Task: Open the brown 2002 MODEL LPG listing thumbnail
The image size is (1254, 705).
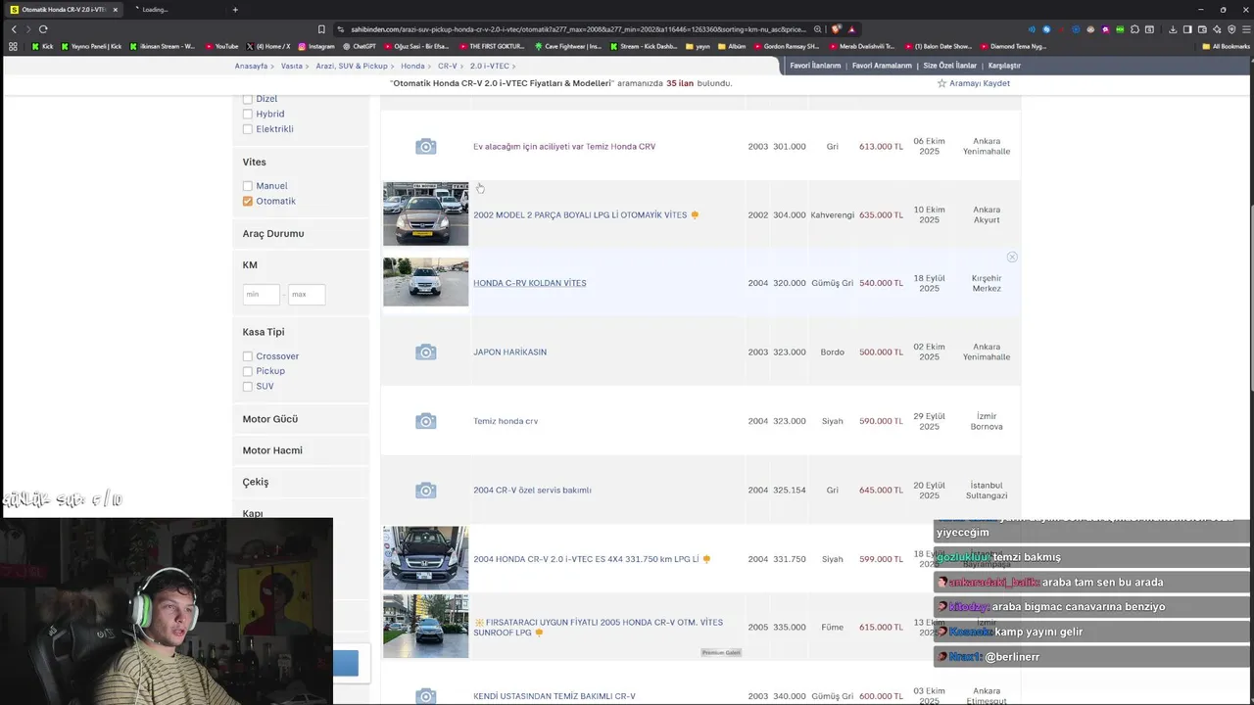Action: tap(425, 213)
